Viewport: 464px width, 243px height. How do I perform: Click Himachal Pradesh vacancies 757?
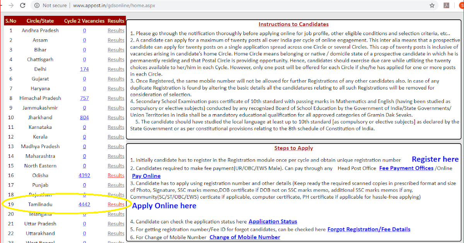[84, 98]
